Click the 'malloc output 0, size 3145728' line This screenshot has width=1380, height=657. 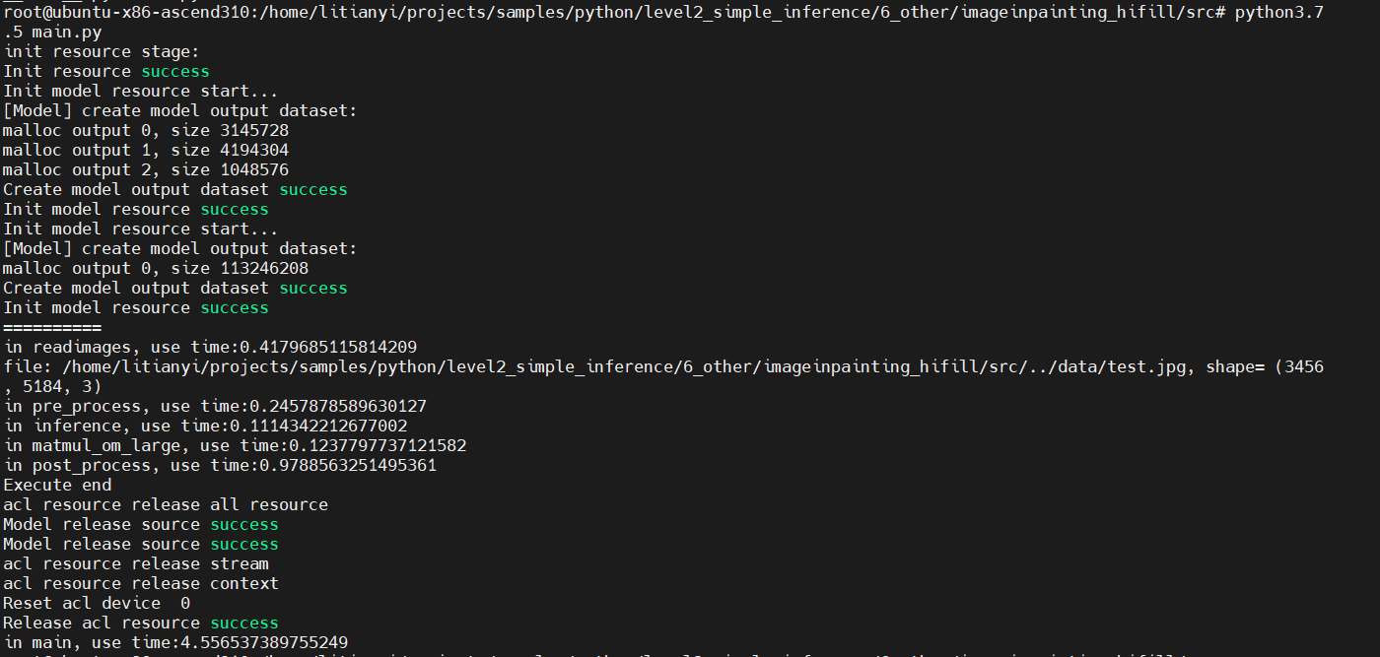click(x=146, y=130)
